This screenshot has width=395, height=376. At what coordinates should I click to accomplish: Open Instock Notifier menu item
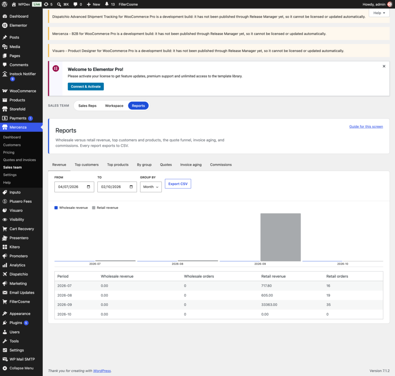(x=22, y=76)
